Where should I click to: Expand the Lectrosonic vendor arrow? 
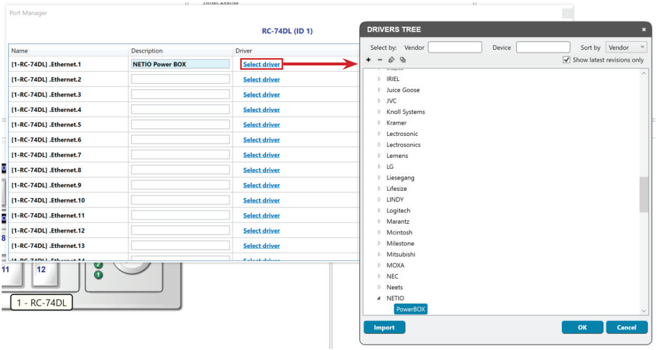click(x=379, y=134)
